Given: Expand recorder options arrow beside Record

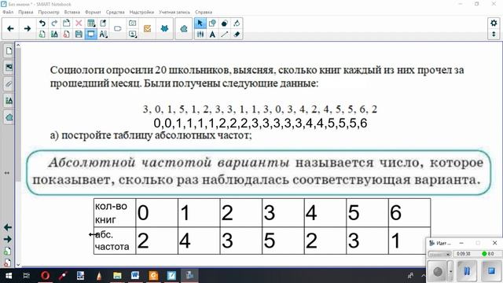Looking at the screenshot, I should tap(450, 271).
